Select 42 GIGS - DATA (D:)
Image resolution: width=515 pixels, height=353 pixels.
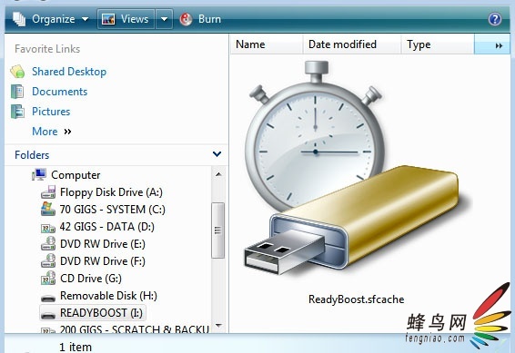[107, 227]
